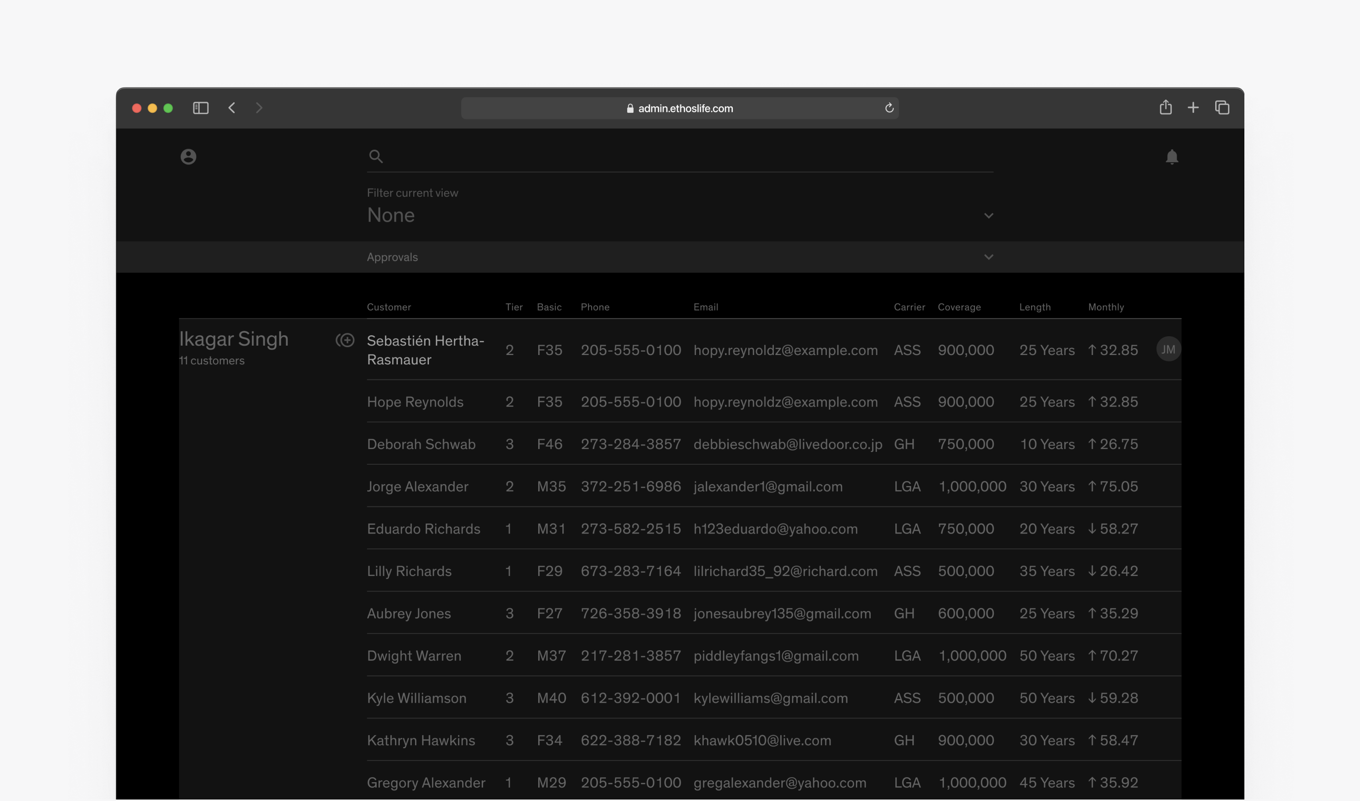Click the browser share icon
The height and width of the screenshot is (801, 1360).
click(1165, 107)
